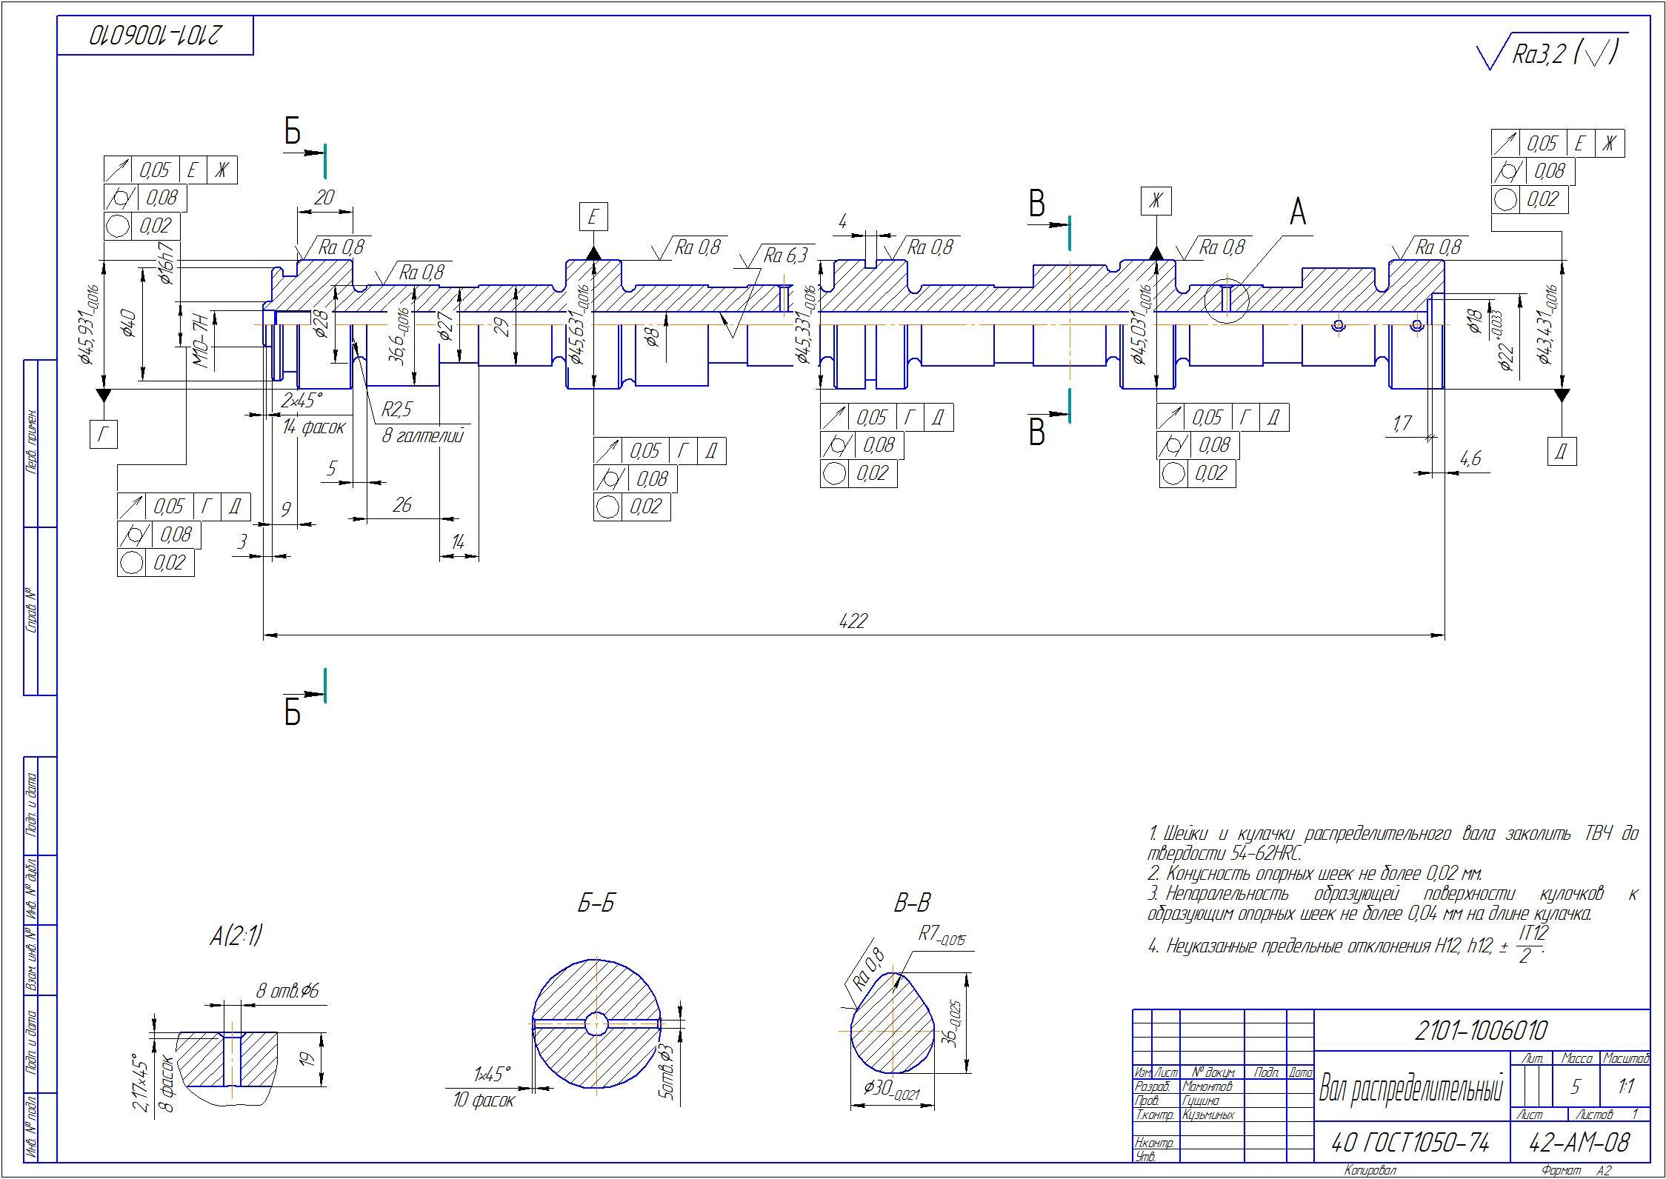
Task: Select detail view label А(2:1)
Action: coord(236,936)
